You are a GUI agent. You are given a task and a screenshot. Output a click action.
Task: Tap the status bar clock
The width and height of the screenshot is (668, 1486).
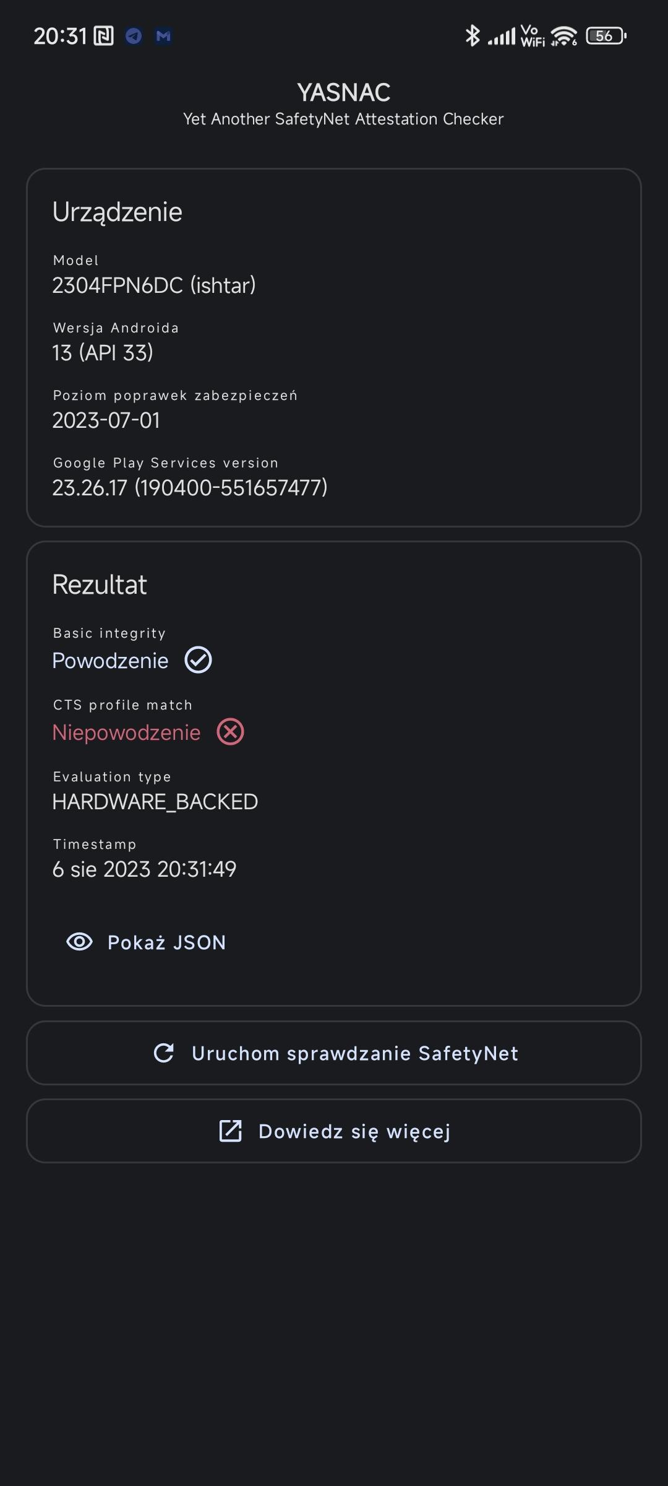60,36
